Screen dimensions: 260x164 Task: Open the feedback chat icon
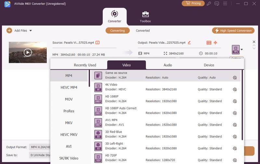coord(217,4)
